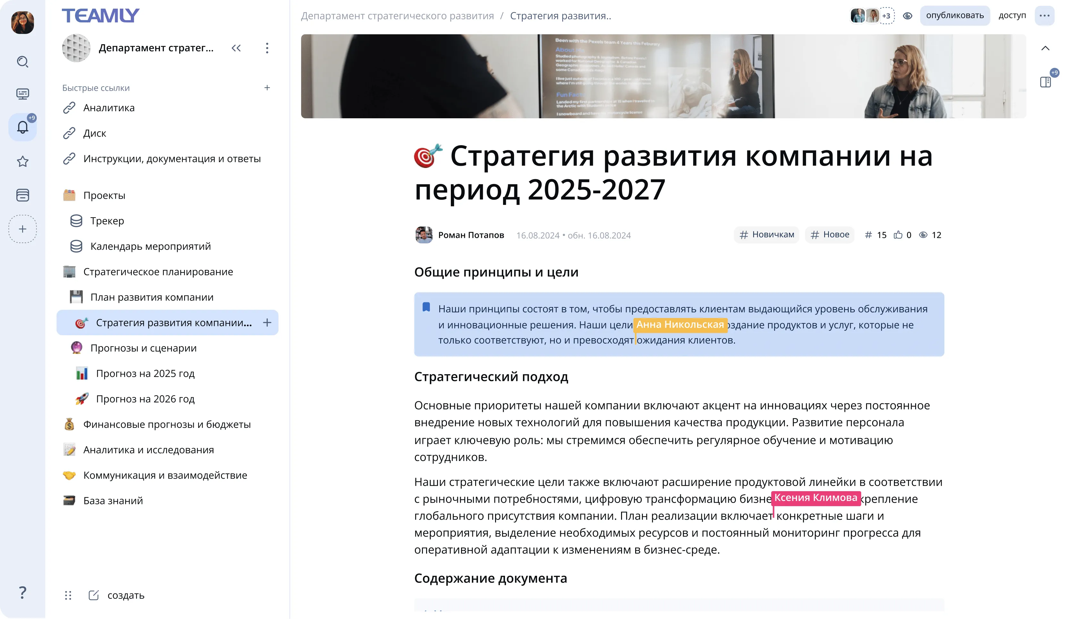
Task: Show page views count 12
Action: coord(930,235)
